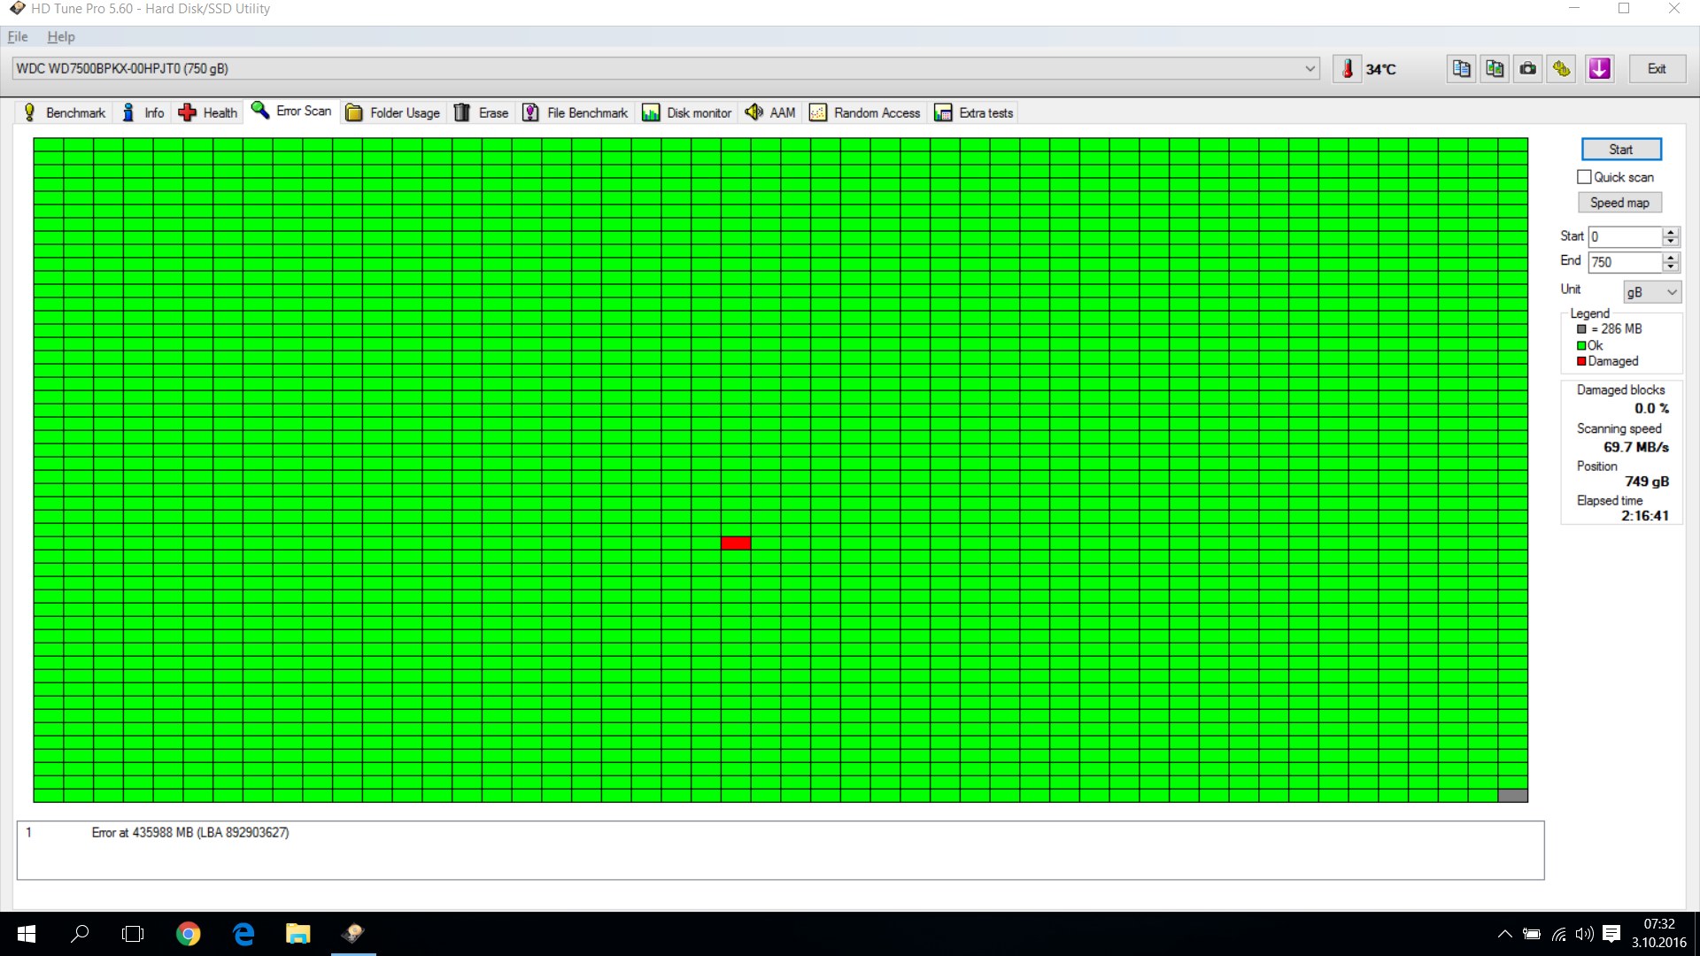Screen dimensions: 1700x956
Task: Click the pink minimize-to-tray arrow icon
Action: pyautogui.click(x=1599, y=69)
